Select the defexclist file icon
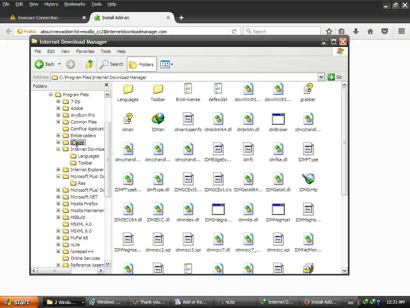The image size is (410, 308). [218, 89]
